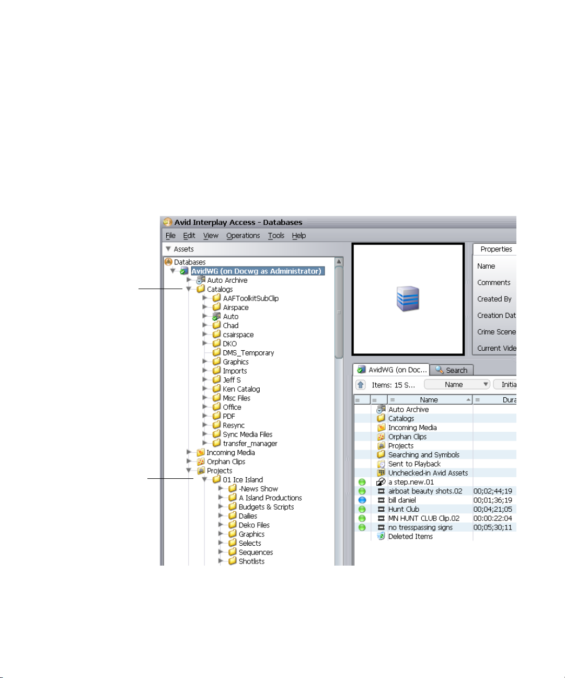The width and height of the screenshot is (565, 678).
Task: Collapse the Projects tree node
Action: click(189, 470)
